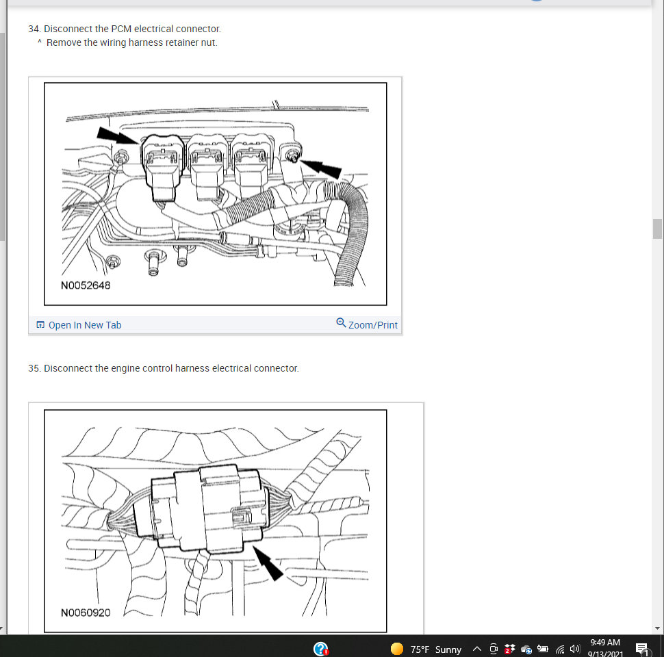Click the scroll down arrow at bottom right
The width and height of the screenshot is (664, 657).
click(x=657, y=629)
